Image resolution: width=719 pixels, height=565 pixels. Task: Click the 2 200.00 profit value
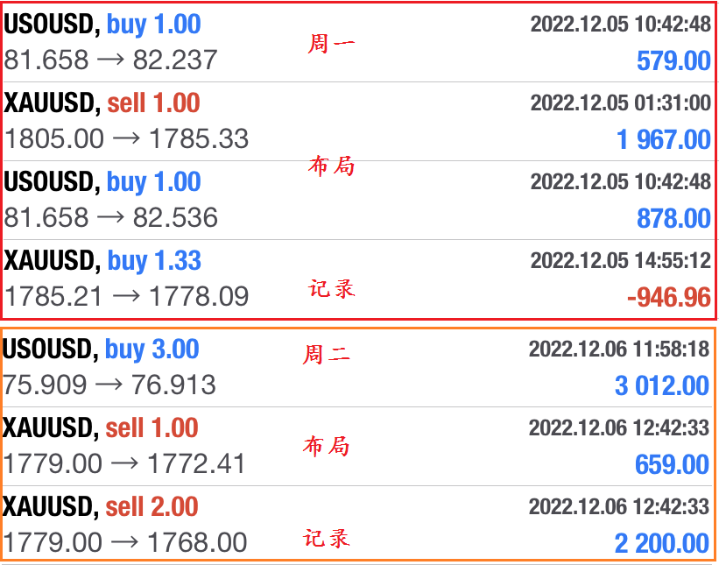click(662, 543)
